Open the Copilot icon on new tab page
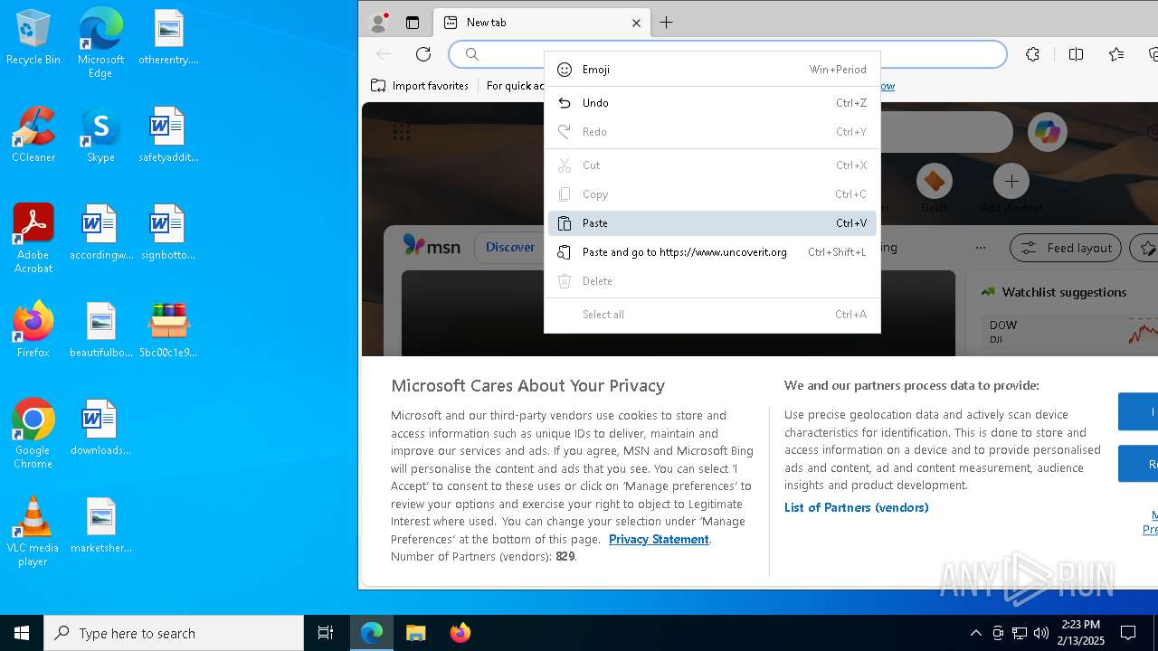The image size is (1158, 651). coord(1048,132)
